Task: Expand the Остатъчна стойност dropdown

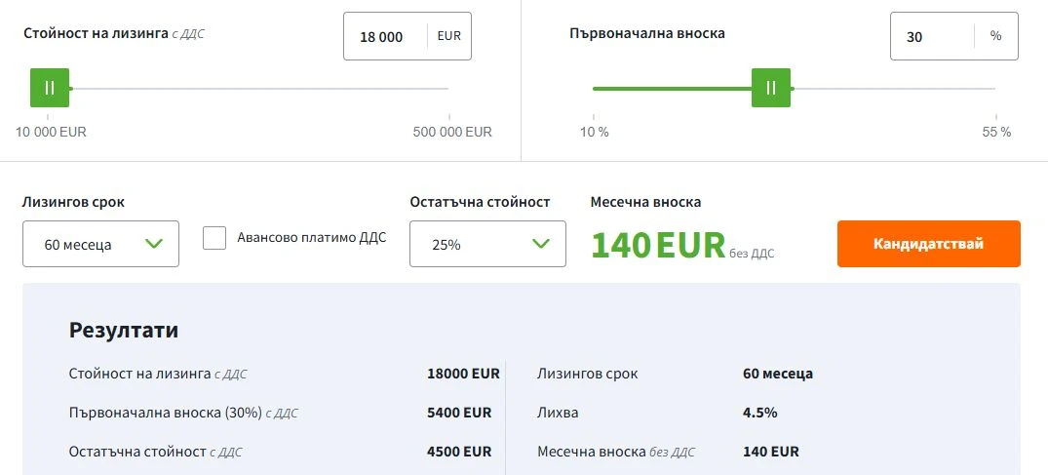Action: (487, 244)
